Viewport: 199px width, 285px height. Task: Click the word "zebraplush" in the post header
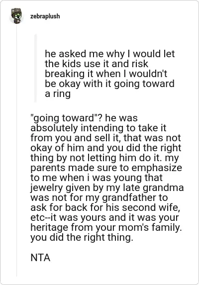click(x=45, y=16)
